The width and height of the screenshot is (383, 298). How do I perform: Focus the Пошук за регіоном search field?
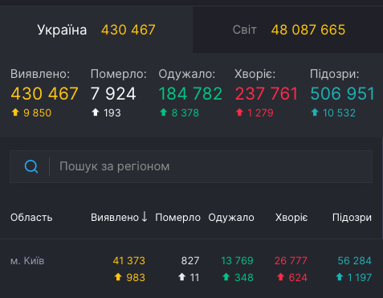[x=191, y=166]
